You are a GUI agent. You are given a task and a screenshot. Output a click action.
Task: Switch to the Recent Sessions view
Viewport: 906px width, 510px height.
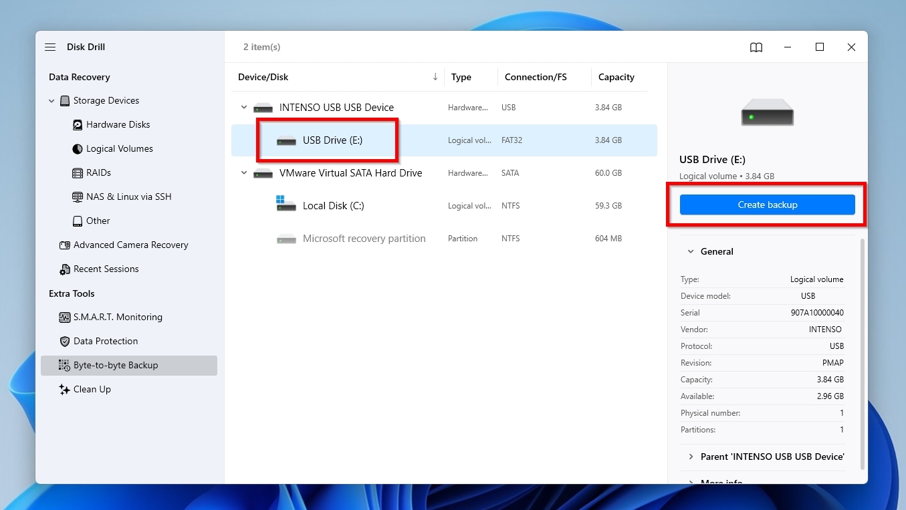click(x=105, y=269)
